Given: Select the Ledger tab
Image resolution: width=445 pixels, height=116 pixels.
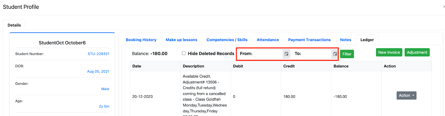Looking at the screenshot, I should point(367,40).
